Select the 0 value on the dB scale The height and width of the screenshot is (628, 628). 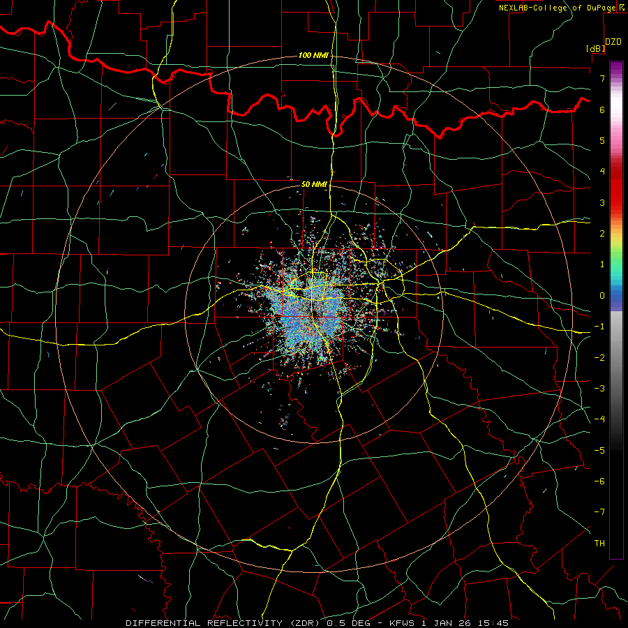click(602, 296)
